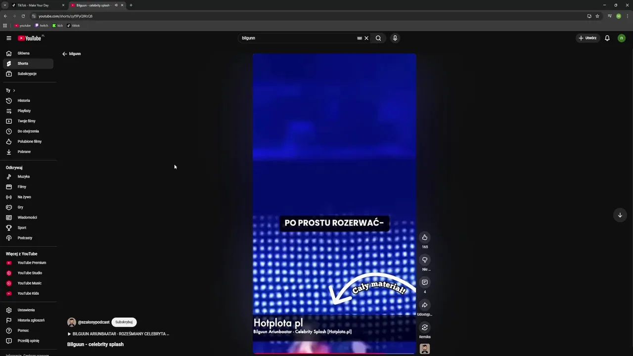
Task: Open Główna in the sidebar
Action: 28,53
